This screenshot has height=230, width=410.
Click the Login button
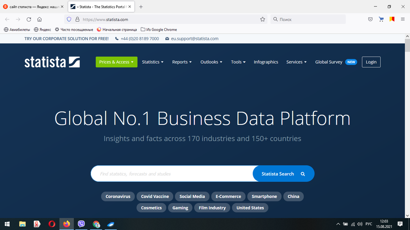tap(371, 62)
